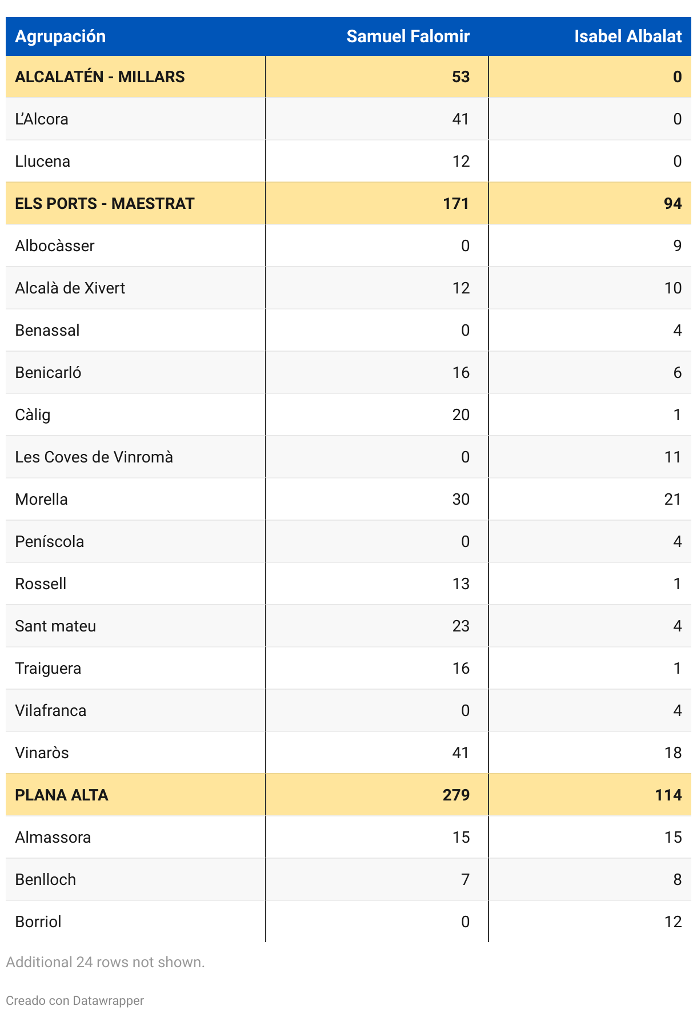Click the Peníscola row label

pos(50,542)
